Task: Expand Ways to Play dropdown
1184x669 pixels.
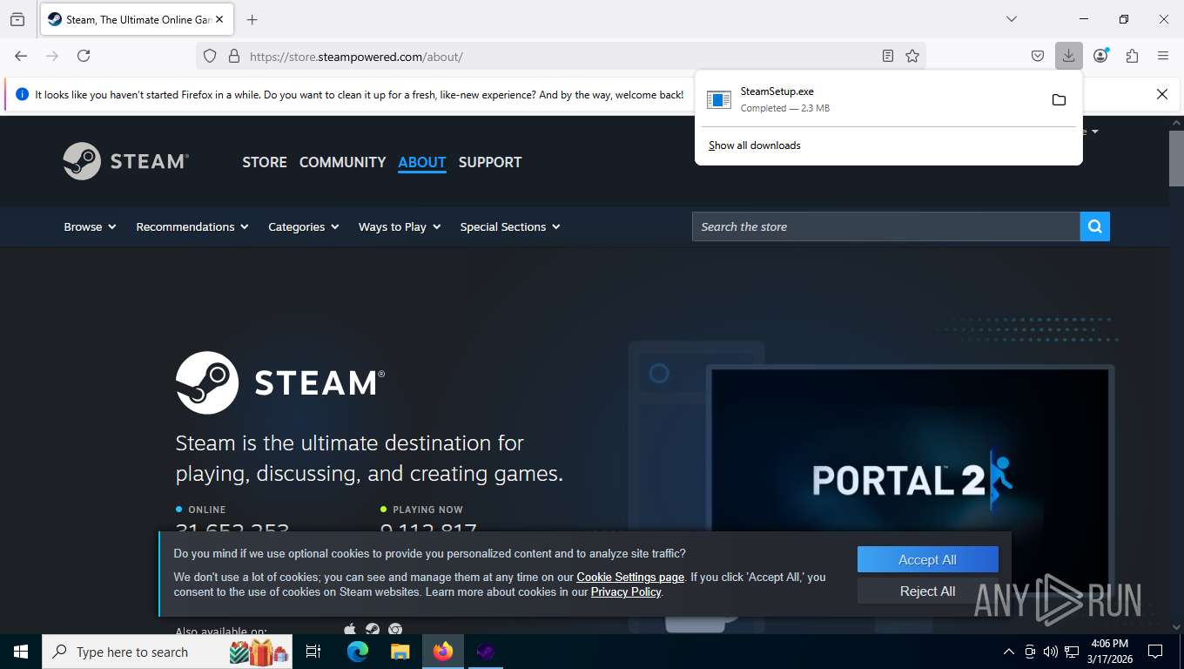Action: tap(400, 226)
